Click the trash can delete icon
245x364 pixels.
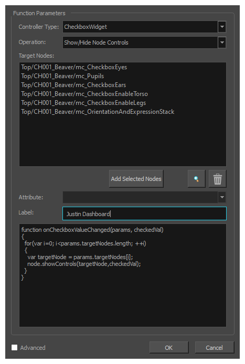tap(217, 179)
